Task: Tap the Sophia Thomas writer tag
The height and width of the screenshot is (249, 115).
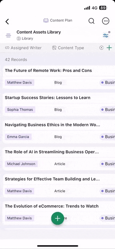Action: tap(20, 110)
